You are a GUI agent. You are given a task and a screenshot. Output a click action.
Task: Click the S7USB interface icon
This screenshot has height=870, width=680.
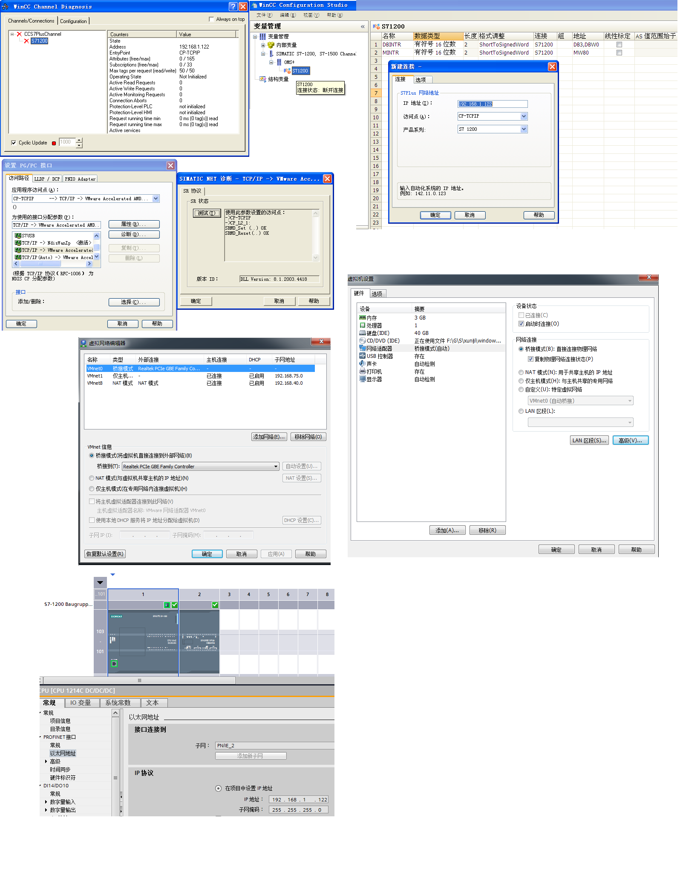[x=18, y=236]
